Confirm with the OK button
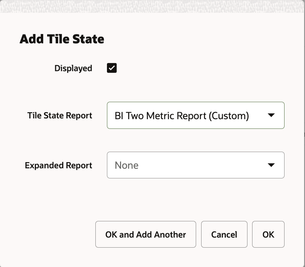Image resolution: width=305 pixels, height=267 pixels. pyautogui.click(x=268, y=234)
